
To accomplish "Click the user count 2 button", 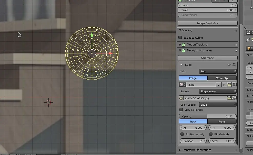I will pyautogui.click(x=219, y=85).
